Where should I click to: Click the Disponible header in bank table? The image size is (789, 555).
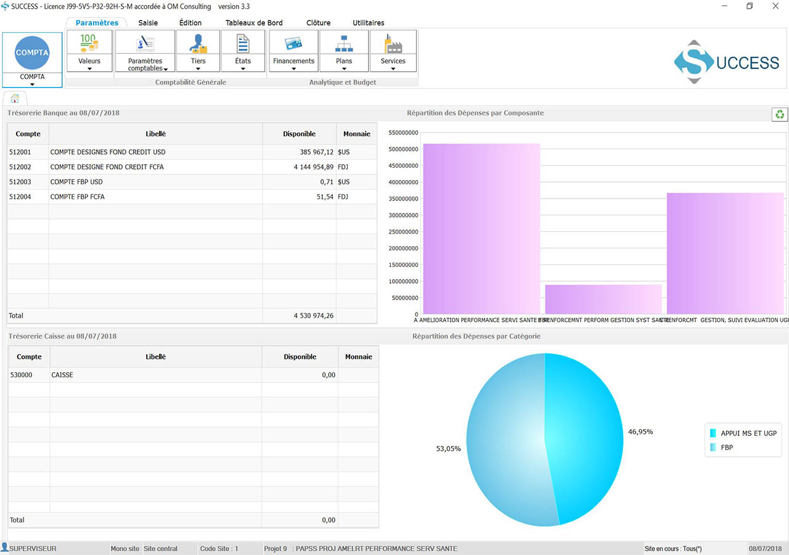coord(300,134)
